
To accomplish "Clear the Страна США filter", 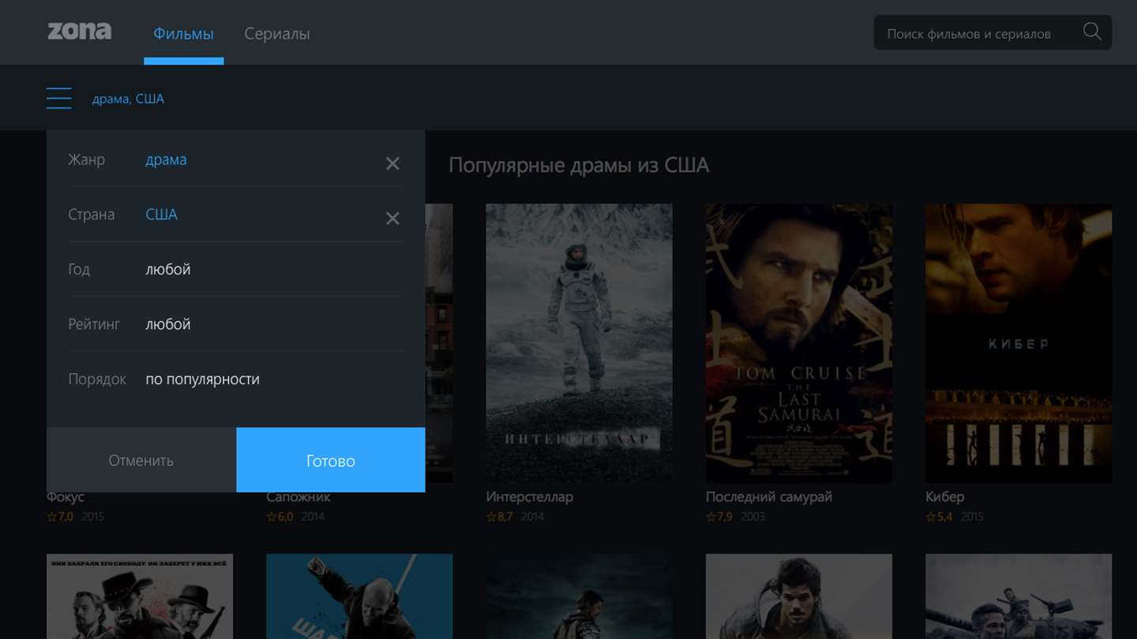I will pyautogui.click(x=392, y=219).
